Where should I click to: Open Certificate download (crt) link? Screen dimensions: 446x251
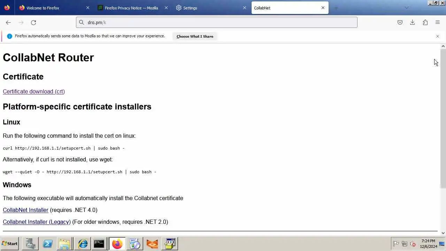click(34, 91)
